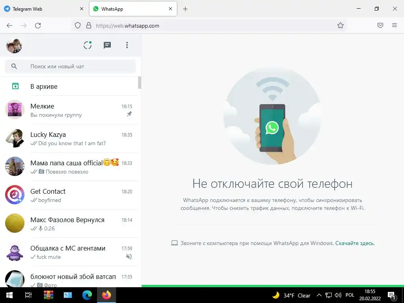Select the WhatsApp browser tab
The image size is (404, 303).
pyautogui.click(x=133, y=9)
